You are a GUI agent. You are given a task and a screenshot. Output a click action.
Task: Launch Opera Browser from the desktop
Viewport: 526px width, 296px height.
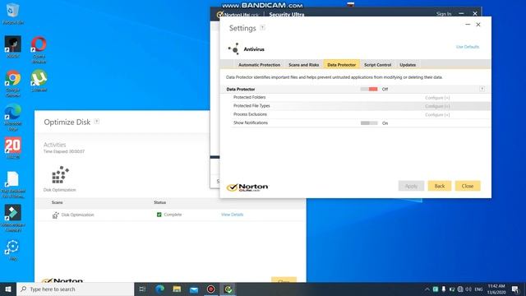coord(39,49)
